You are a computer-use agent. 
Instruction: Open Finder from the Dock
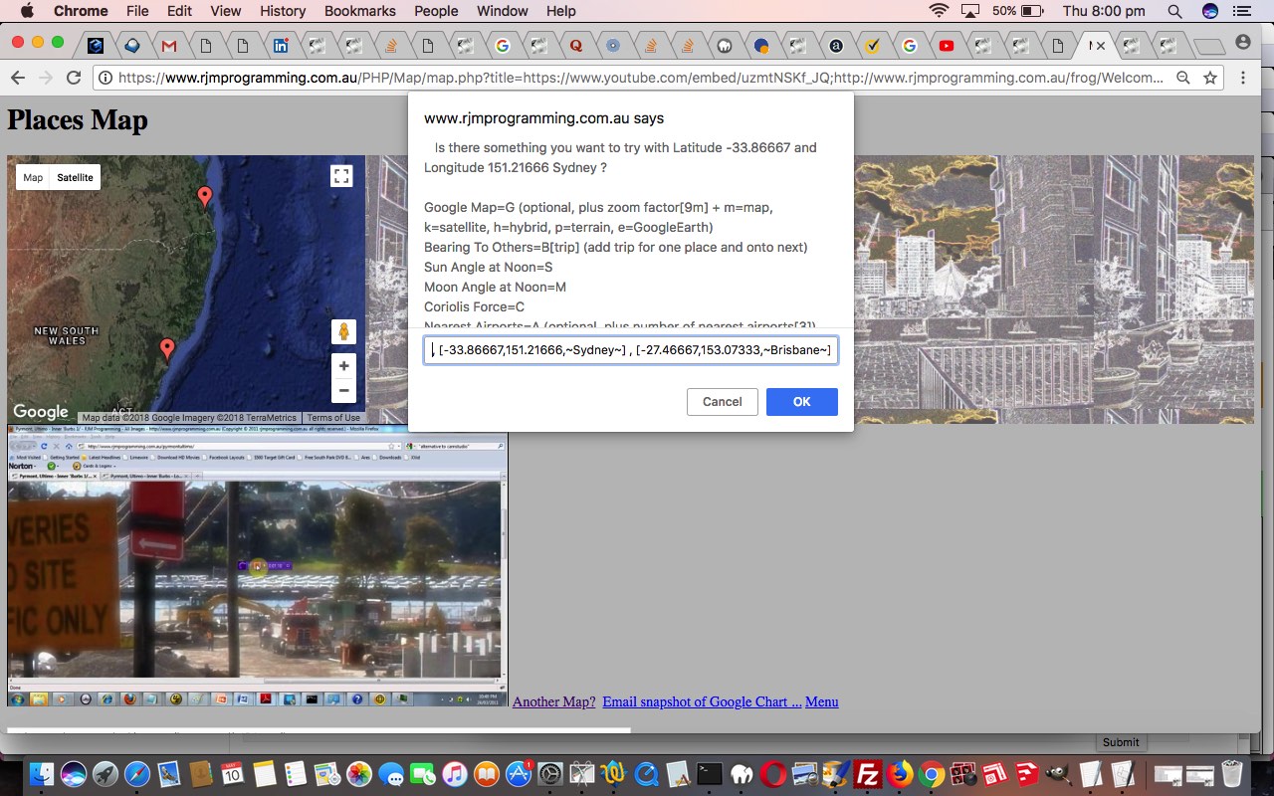(x=42, y=774)
